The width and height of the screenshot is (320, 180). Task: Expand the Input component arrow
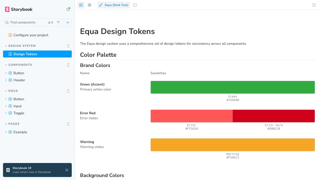click(x=6, y=106)
